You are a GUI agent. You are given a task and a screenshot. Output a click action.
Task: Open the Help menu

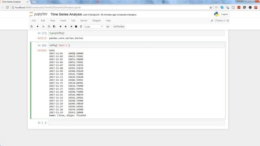(x=108, y=21)
